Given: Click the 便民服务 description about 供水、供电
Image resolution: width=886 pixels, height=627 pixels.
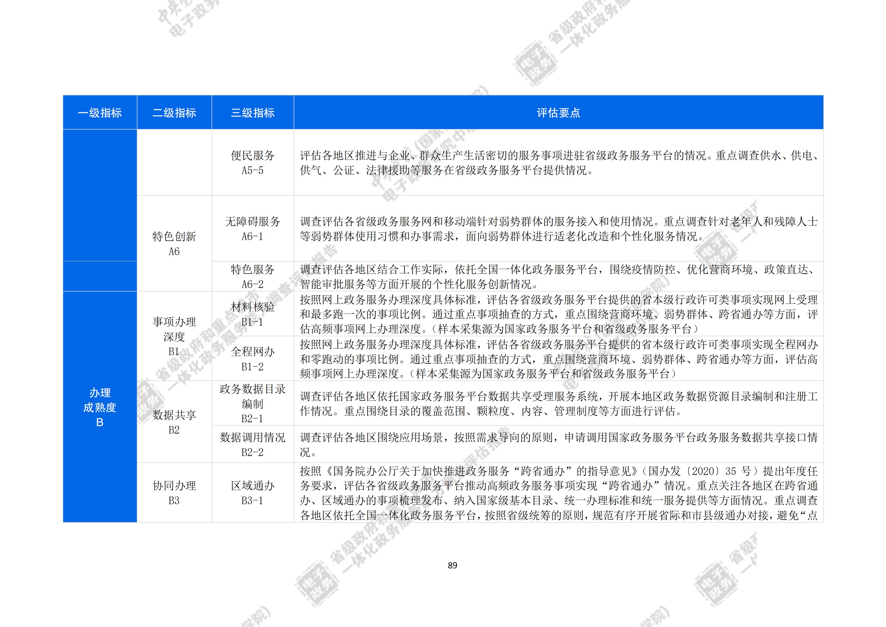Looking at the screenshot, I should [x=558, y=162].
